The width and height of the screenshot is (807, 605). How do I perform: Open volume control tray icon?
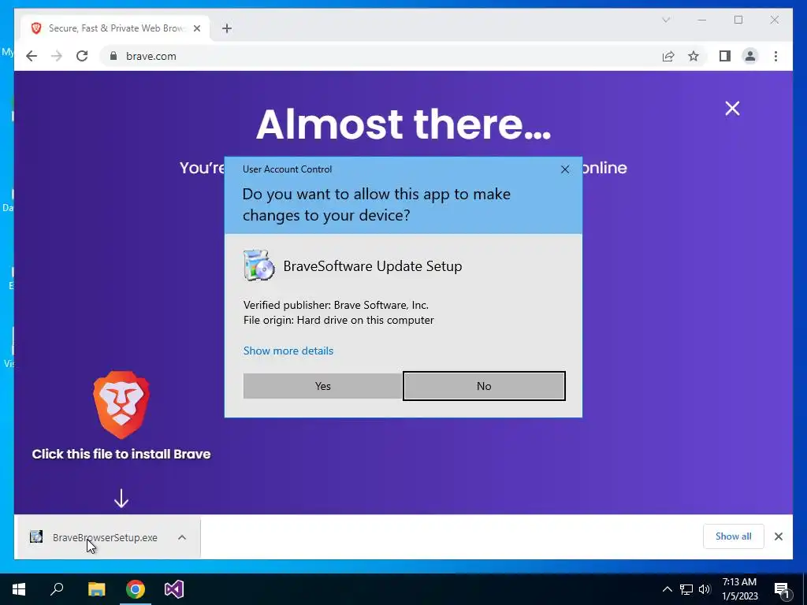705,589
